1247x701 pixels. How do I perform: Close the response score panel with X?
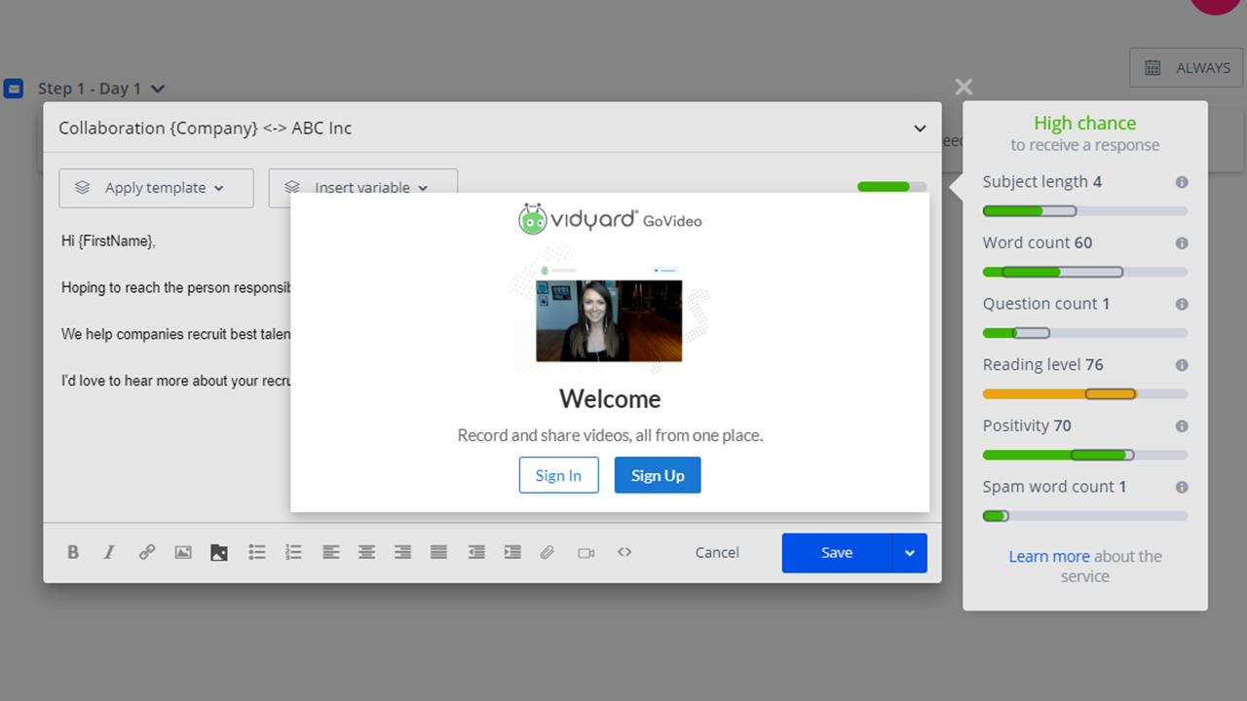(x=964, y=87)
